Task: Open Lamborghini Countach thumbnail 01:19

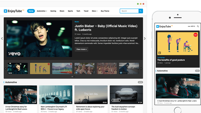Action: 56,95
